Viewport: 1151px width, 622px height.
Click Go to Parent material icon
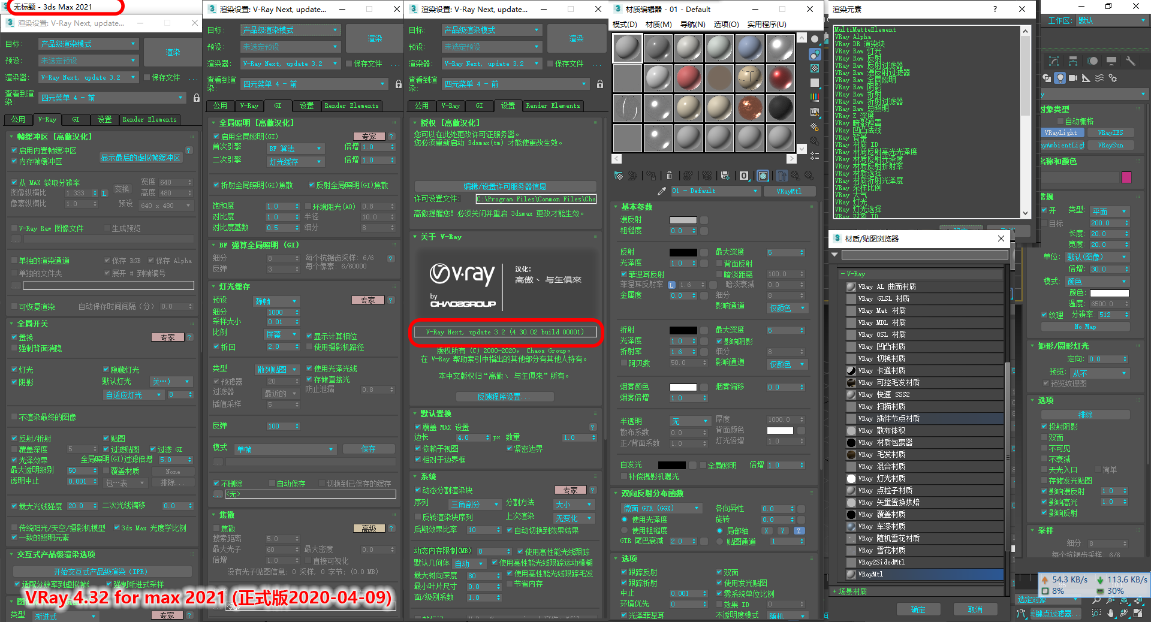(795, 176)
